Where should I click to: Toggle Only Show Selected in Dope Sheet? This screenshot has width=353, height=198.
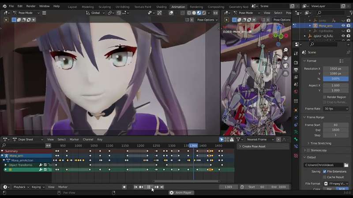point(222,139)
